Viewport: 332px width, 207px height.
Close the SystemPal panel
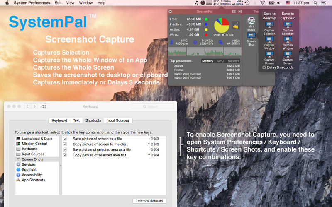tap(170, 12)
